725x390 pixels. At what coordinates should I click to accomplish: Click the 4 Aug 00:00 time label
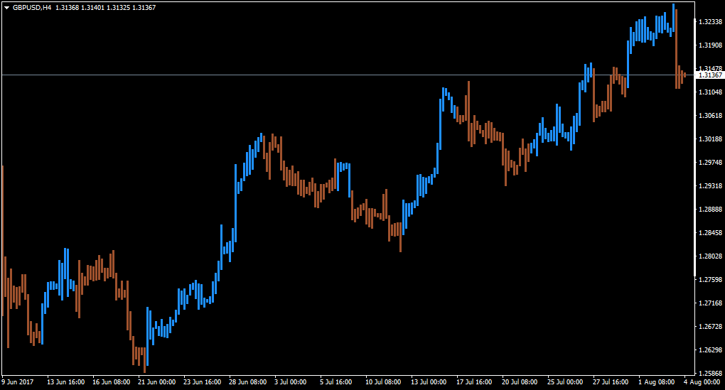[702, 382]
